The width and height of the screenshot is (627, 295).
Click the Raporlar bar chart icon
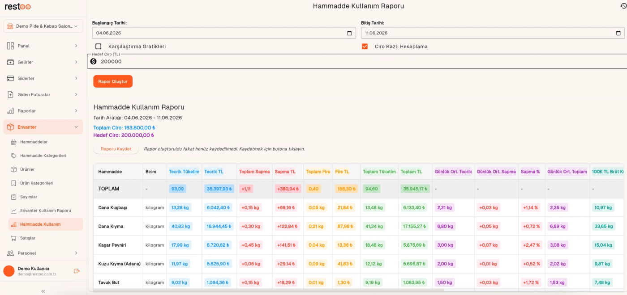click(10, 111)
